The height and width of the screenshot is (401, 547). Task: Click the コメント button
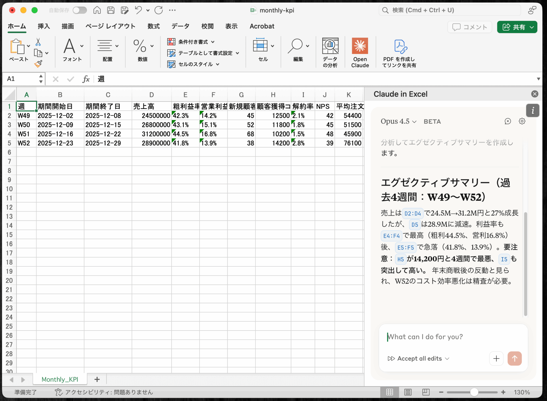470,27
